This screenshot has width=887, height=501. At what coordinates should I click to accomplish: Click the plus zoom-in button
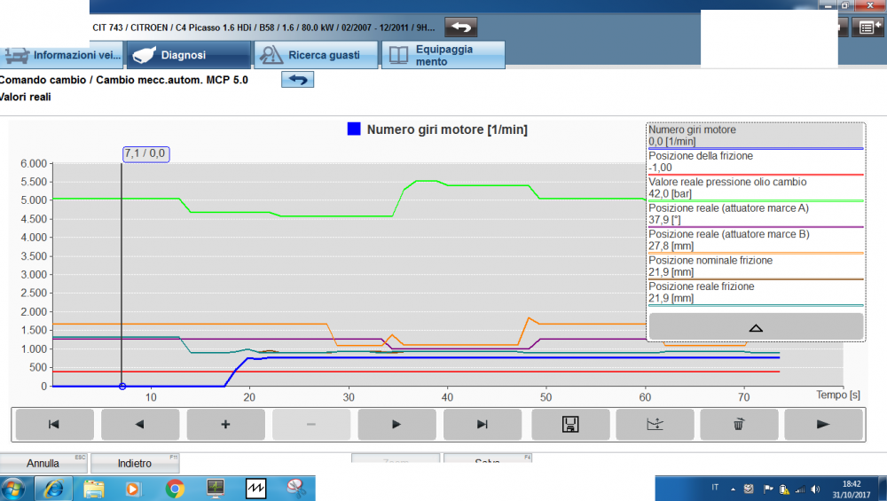tap(225, 424)
